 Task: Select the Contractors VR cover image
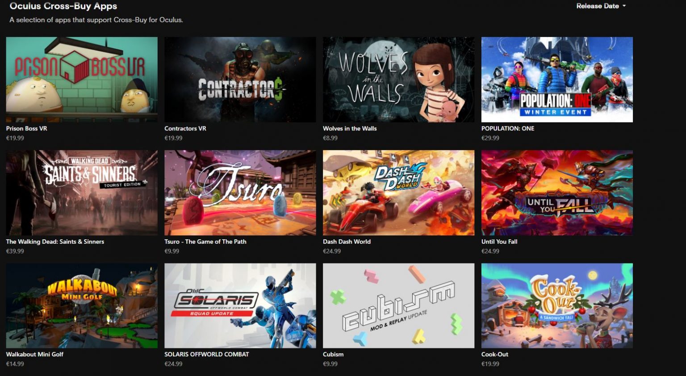click(x=240, y=79)
